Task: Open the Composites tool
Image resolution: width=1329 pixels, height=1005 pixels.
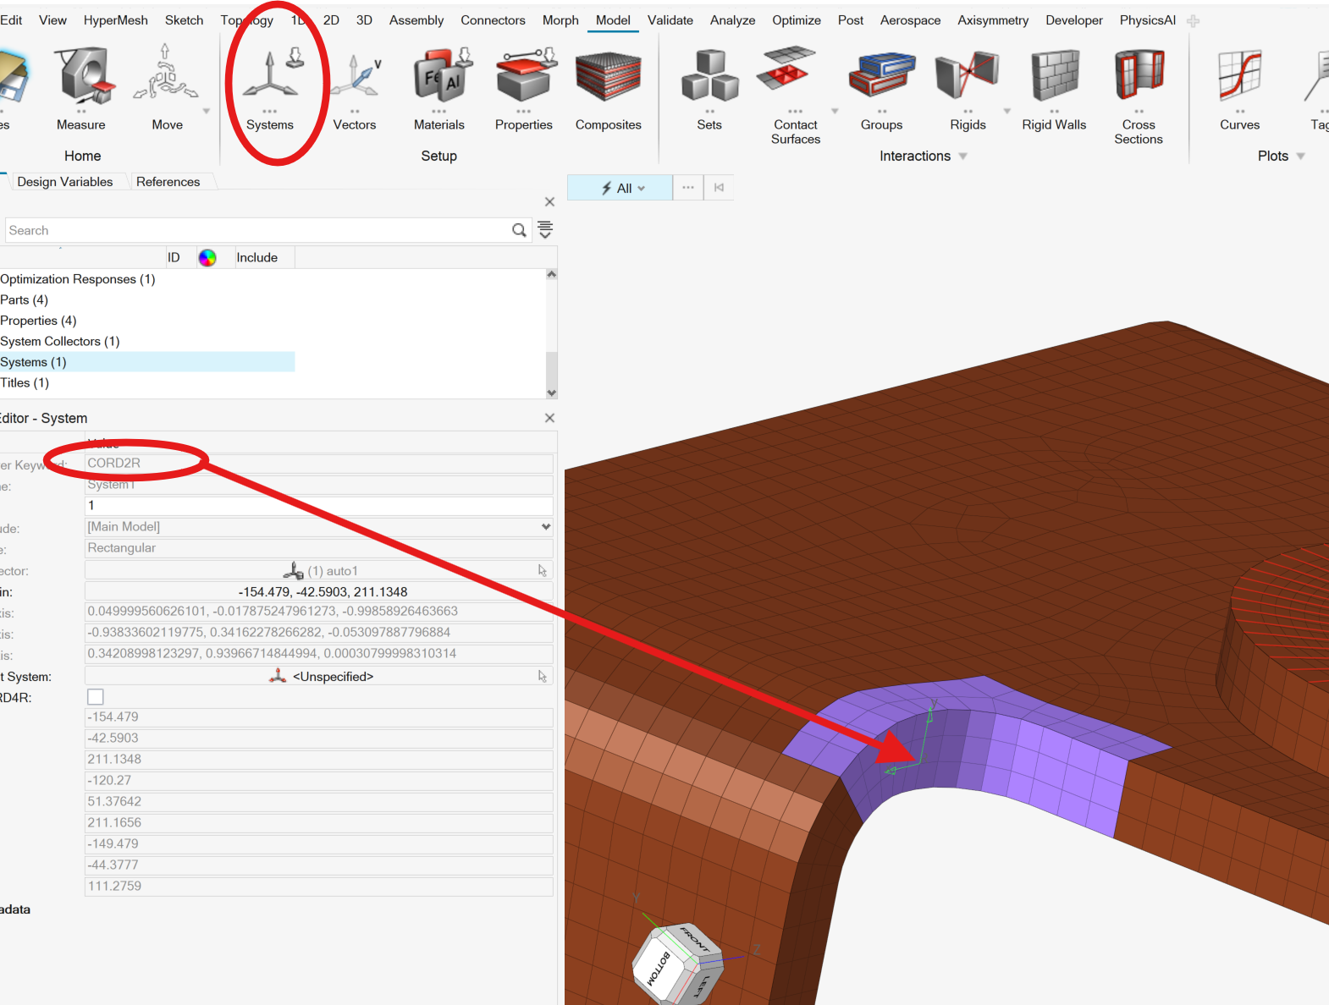Action: [x=608, y=89]
